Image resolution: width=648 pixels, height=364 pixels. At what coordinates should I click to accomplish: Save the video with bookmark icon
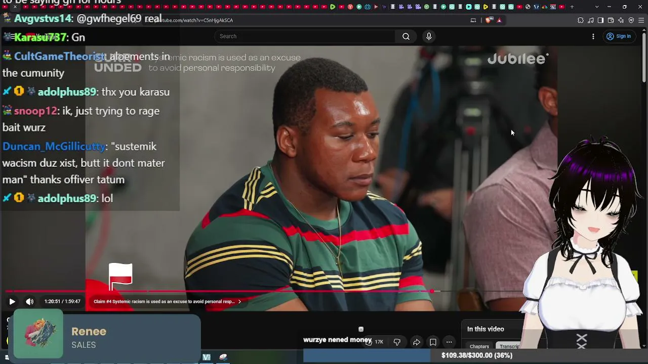click(433, 342)
